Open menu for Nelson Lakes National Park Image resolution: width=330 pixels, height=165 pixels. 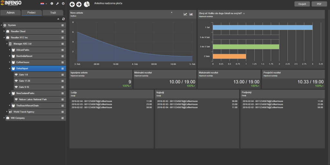click(63, 99)
